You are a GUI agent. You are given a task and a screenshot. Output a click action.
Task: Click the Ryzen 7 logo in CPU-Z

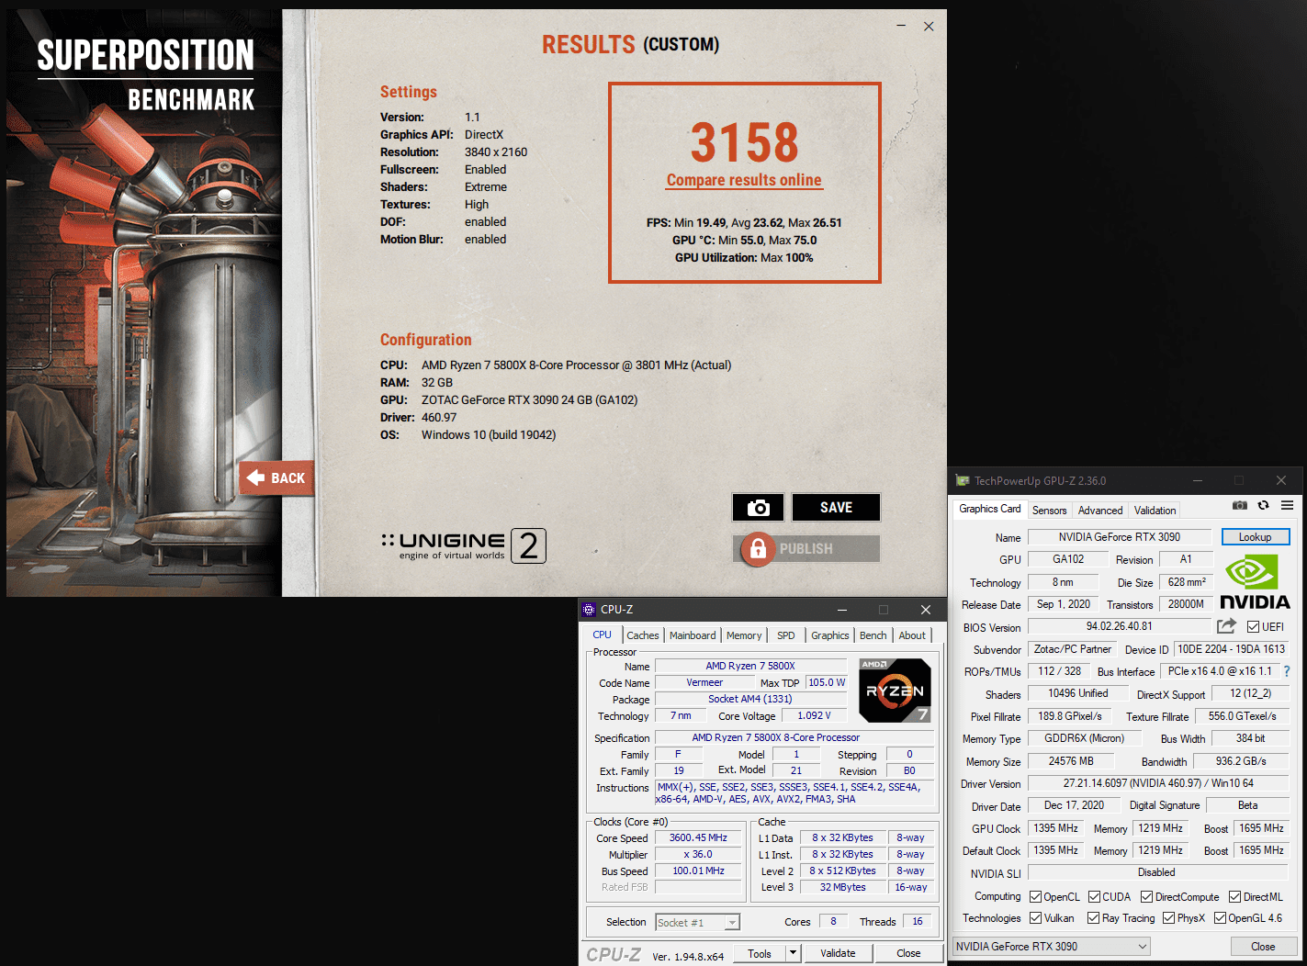coord(896,691)
